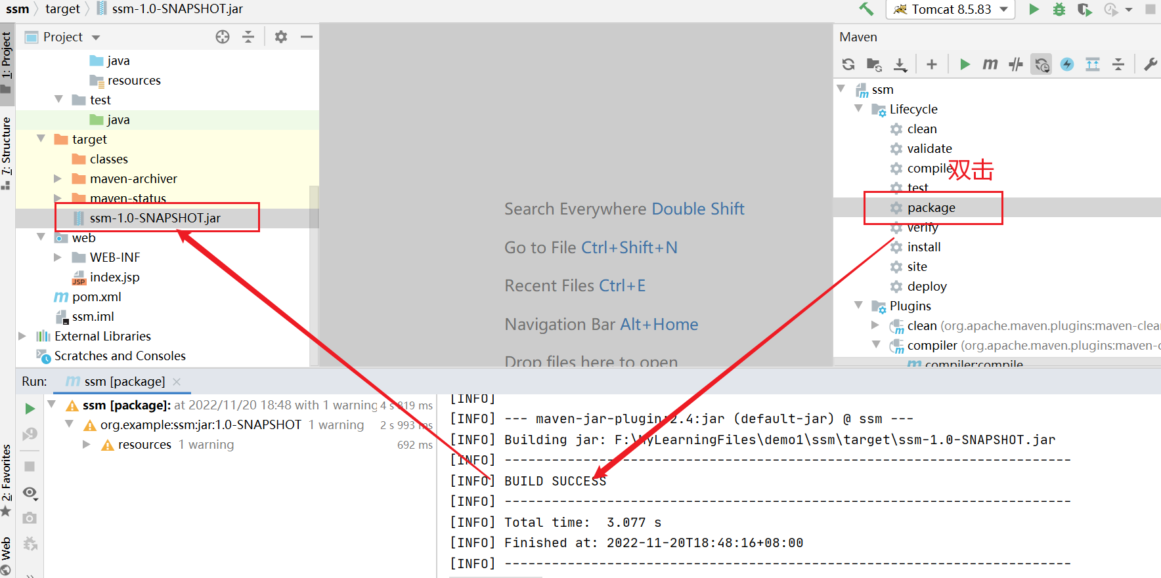
Task: Click the camera icon in Run panel
Action: [30, 518]
